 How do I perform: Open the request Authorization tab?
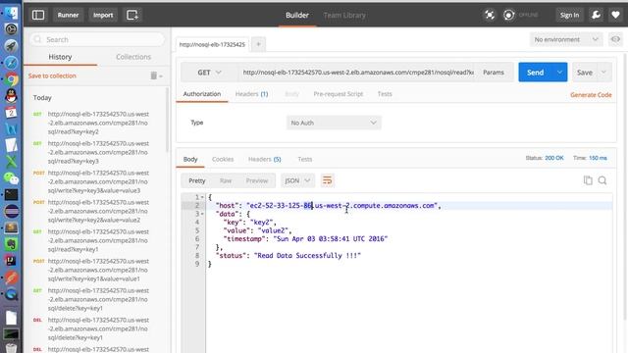(202, 94)
